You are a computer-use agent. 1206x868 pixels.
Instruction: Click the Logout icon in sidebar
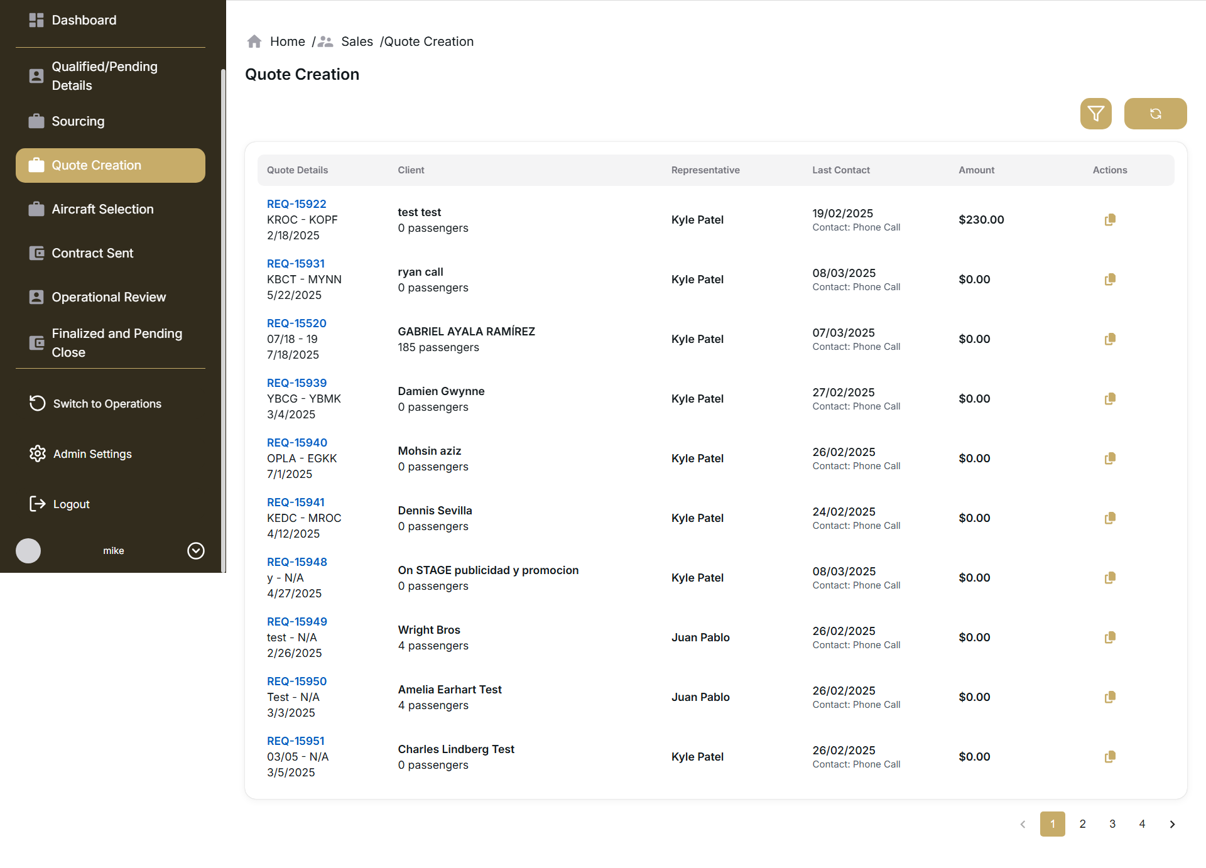coord(37,504)
